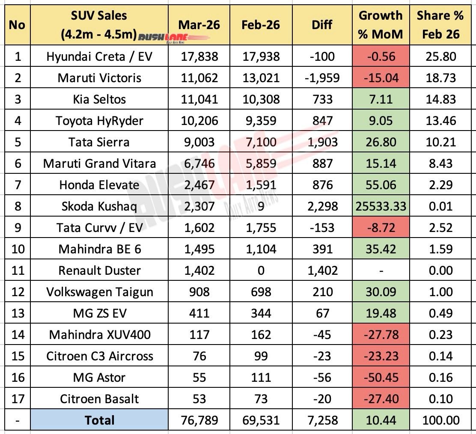476x434 pixels.
Task: Select the total share cell 100.00
Action: [x=440, y=420]
